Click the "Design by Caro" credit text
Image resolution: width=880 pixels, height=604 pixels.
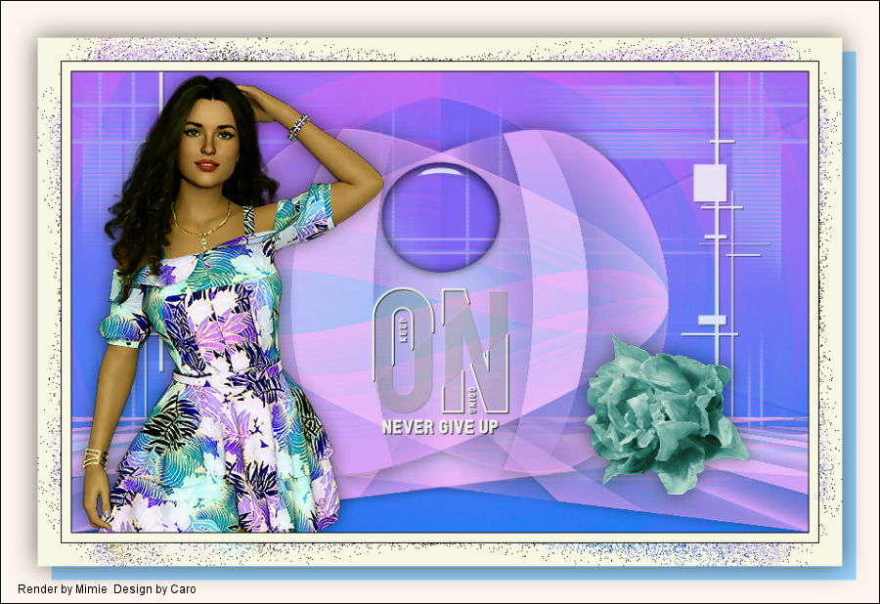tap(154, 589)
